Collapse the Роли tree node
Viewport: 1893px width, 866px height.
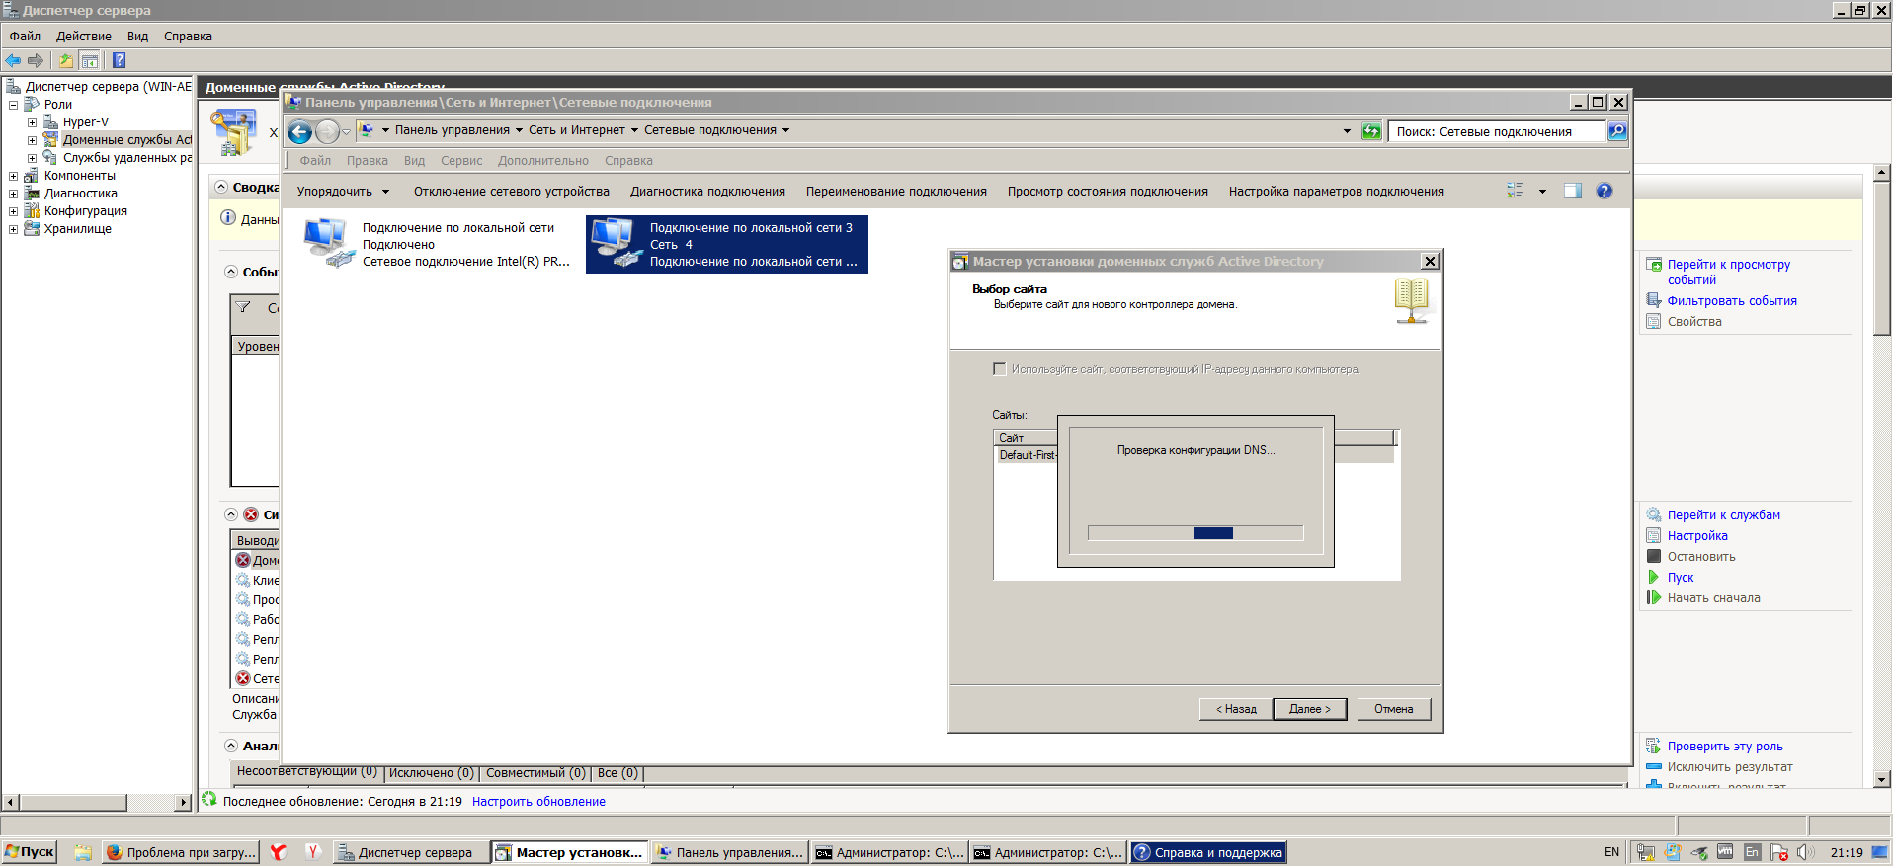13,105
